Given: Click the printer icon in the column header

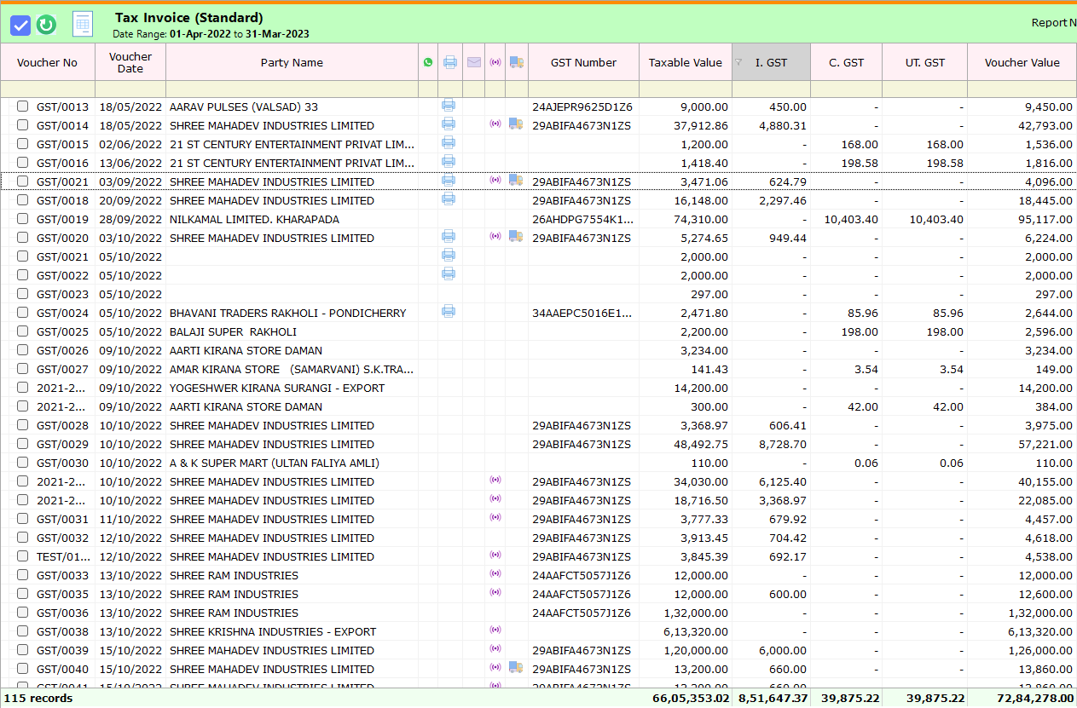Looking at the screenshot, I should [x=449, y=62].
